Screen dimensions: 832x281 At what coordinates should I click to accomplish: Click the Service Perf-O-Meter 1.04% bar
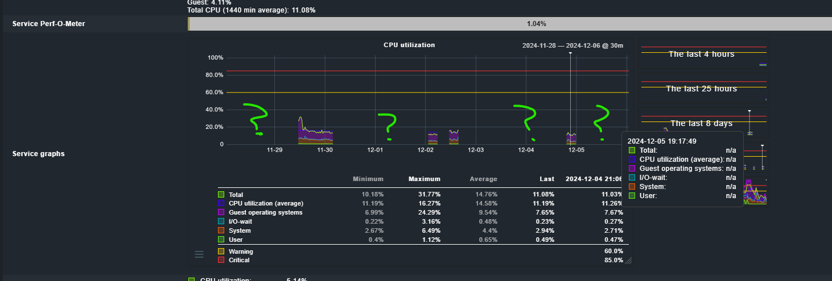tap(509, 24)
